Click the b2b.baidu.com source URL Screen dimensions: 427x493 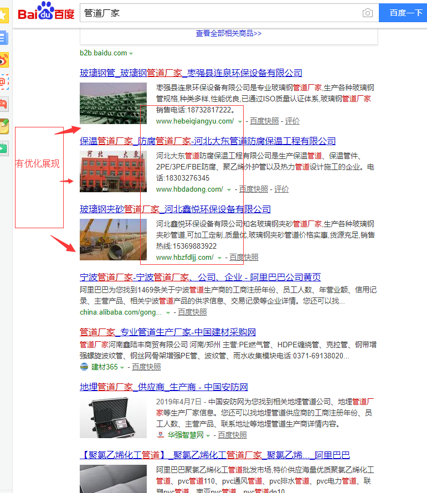pyautogui.click(x=104, y=53)
